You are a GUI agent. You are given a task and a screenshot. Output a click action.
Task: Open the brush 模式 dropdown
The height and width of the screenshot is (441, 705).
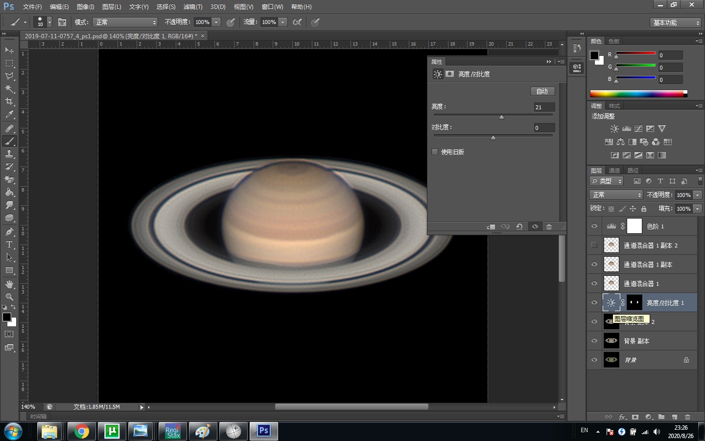126,22
